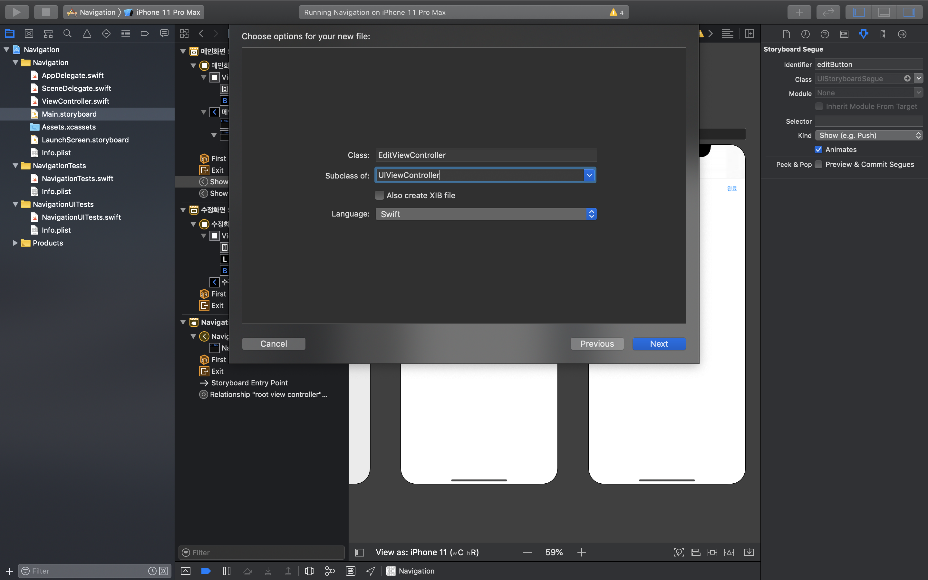Viewport: 928px width, 580px height.
Task: Click the Cancel button
Action: coord(274,344)
